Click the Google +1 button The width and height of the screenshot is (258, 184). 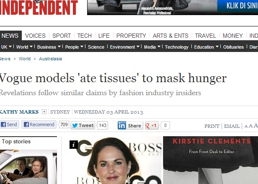(x=152, y=125)
